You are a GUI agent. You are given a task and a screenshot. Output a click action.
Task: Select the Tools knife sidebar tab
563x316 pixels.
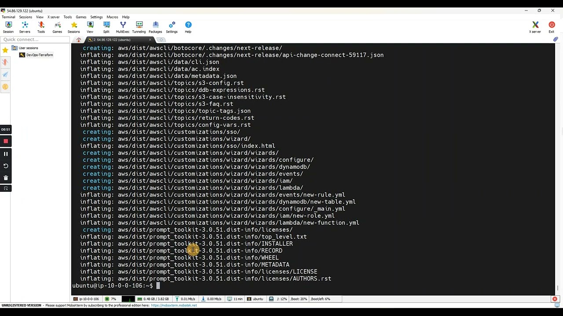tap(5, 62)
